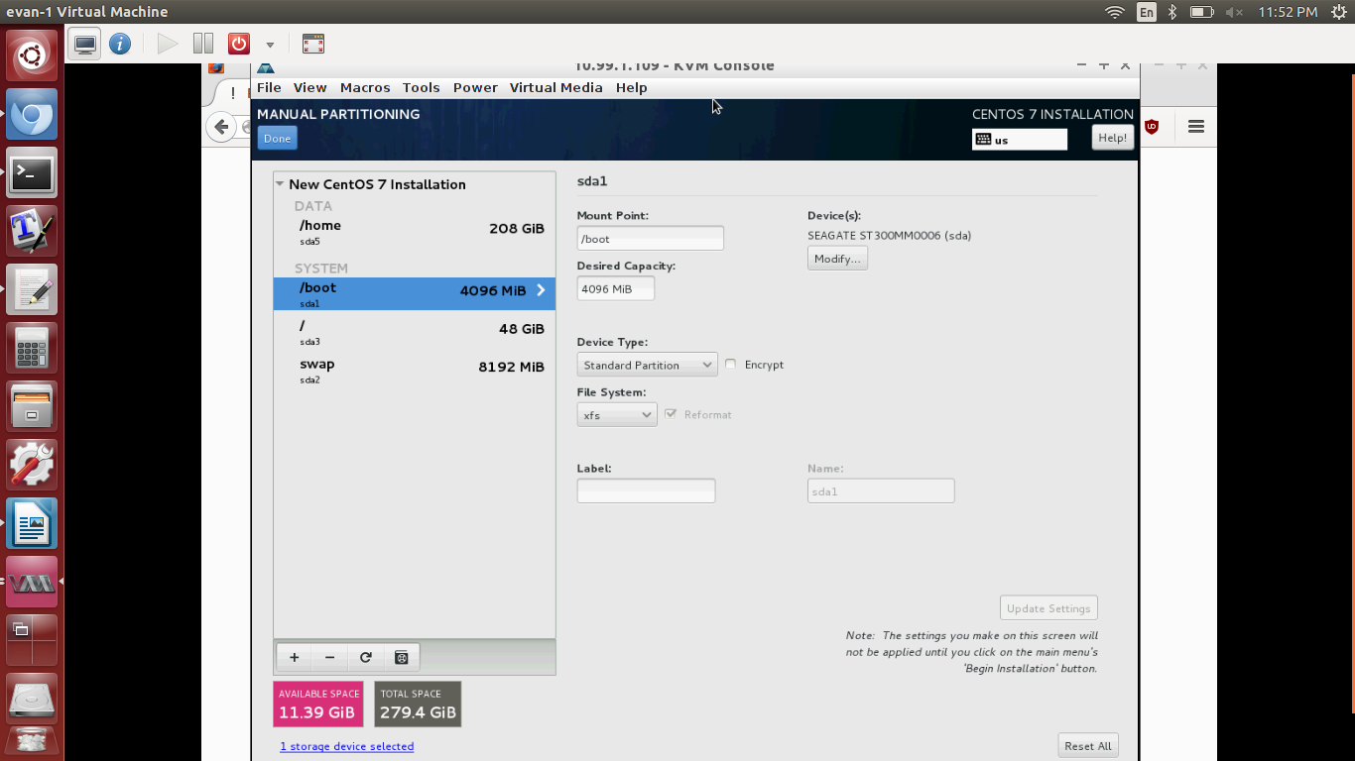Open Workspace Switcher in launcher

32,641
